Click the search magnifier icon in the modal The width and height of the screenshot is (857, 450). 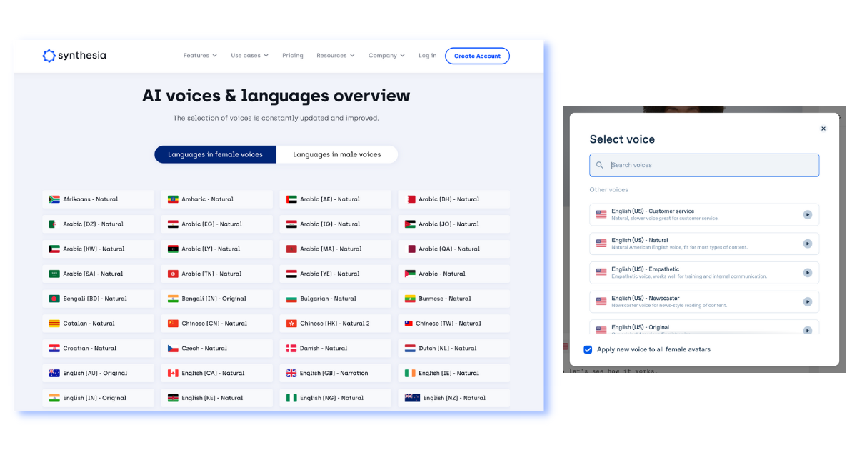tap(599, 165)
